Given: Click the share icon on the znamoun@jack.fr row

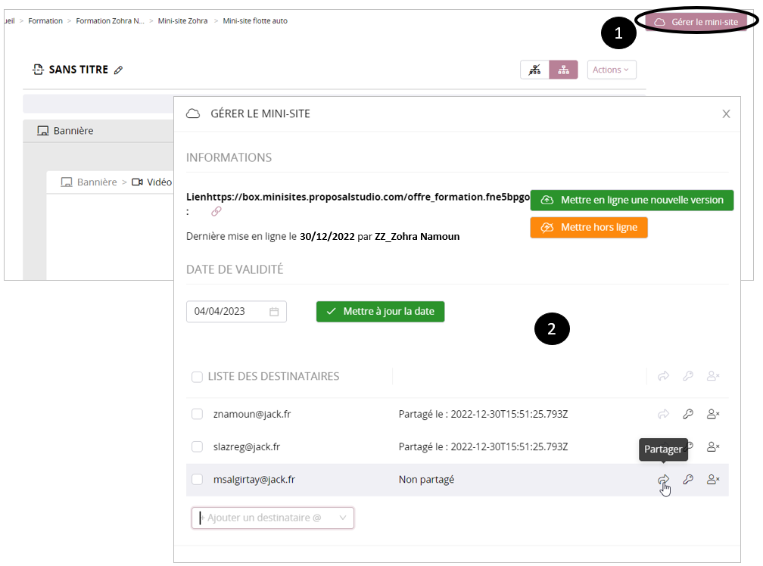Looking at the screenshot, I should pyautogui.click(x=663, y=414).
